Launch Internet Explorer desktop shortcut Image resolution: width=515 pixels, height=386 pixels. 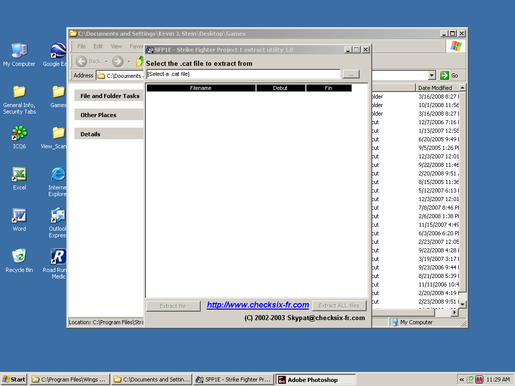pos(57,181)
